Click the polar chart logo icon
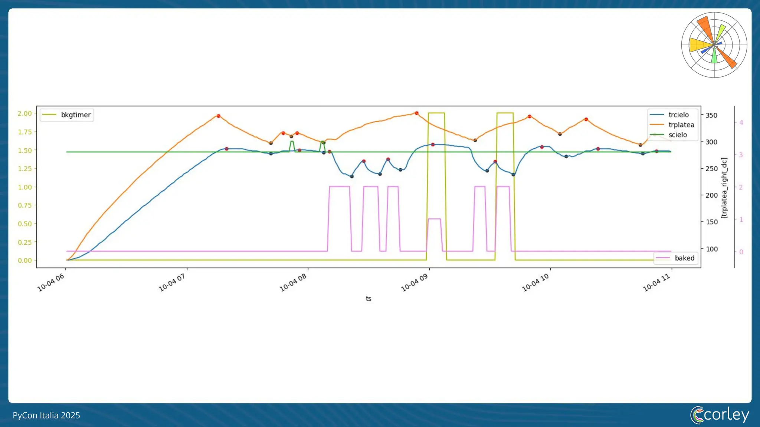Image resolution: width=760 pixels, height=427 pixels. (x=714, y=45)
